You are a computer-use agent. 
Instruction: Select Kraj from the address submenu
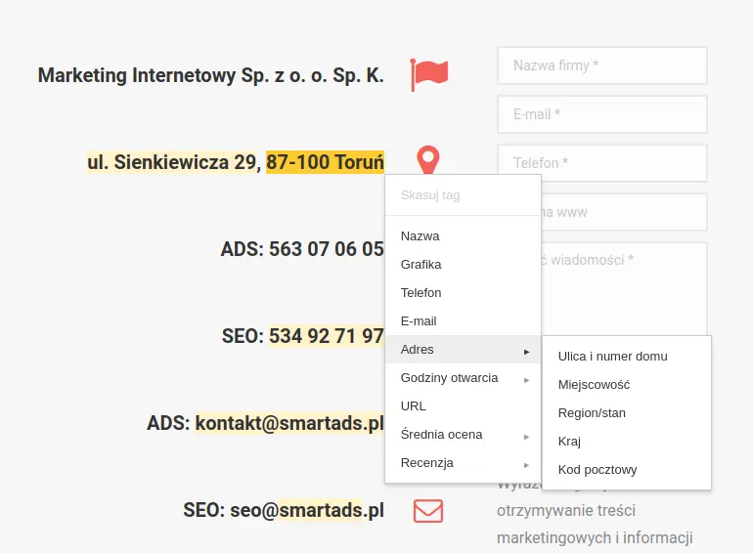click(x=569, y=442)
